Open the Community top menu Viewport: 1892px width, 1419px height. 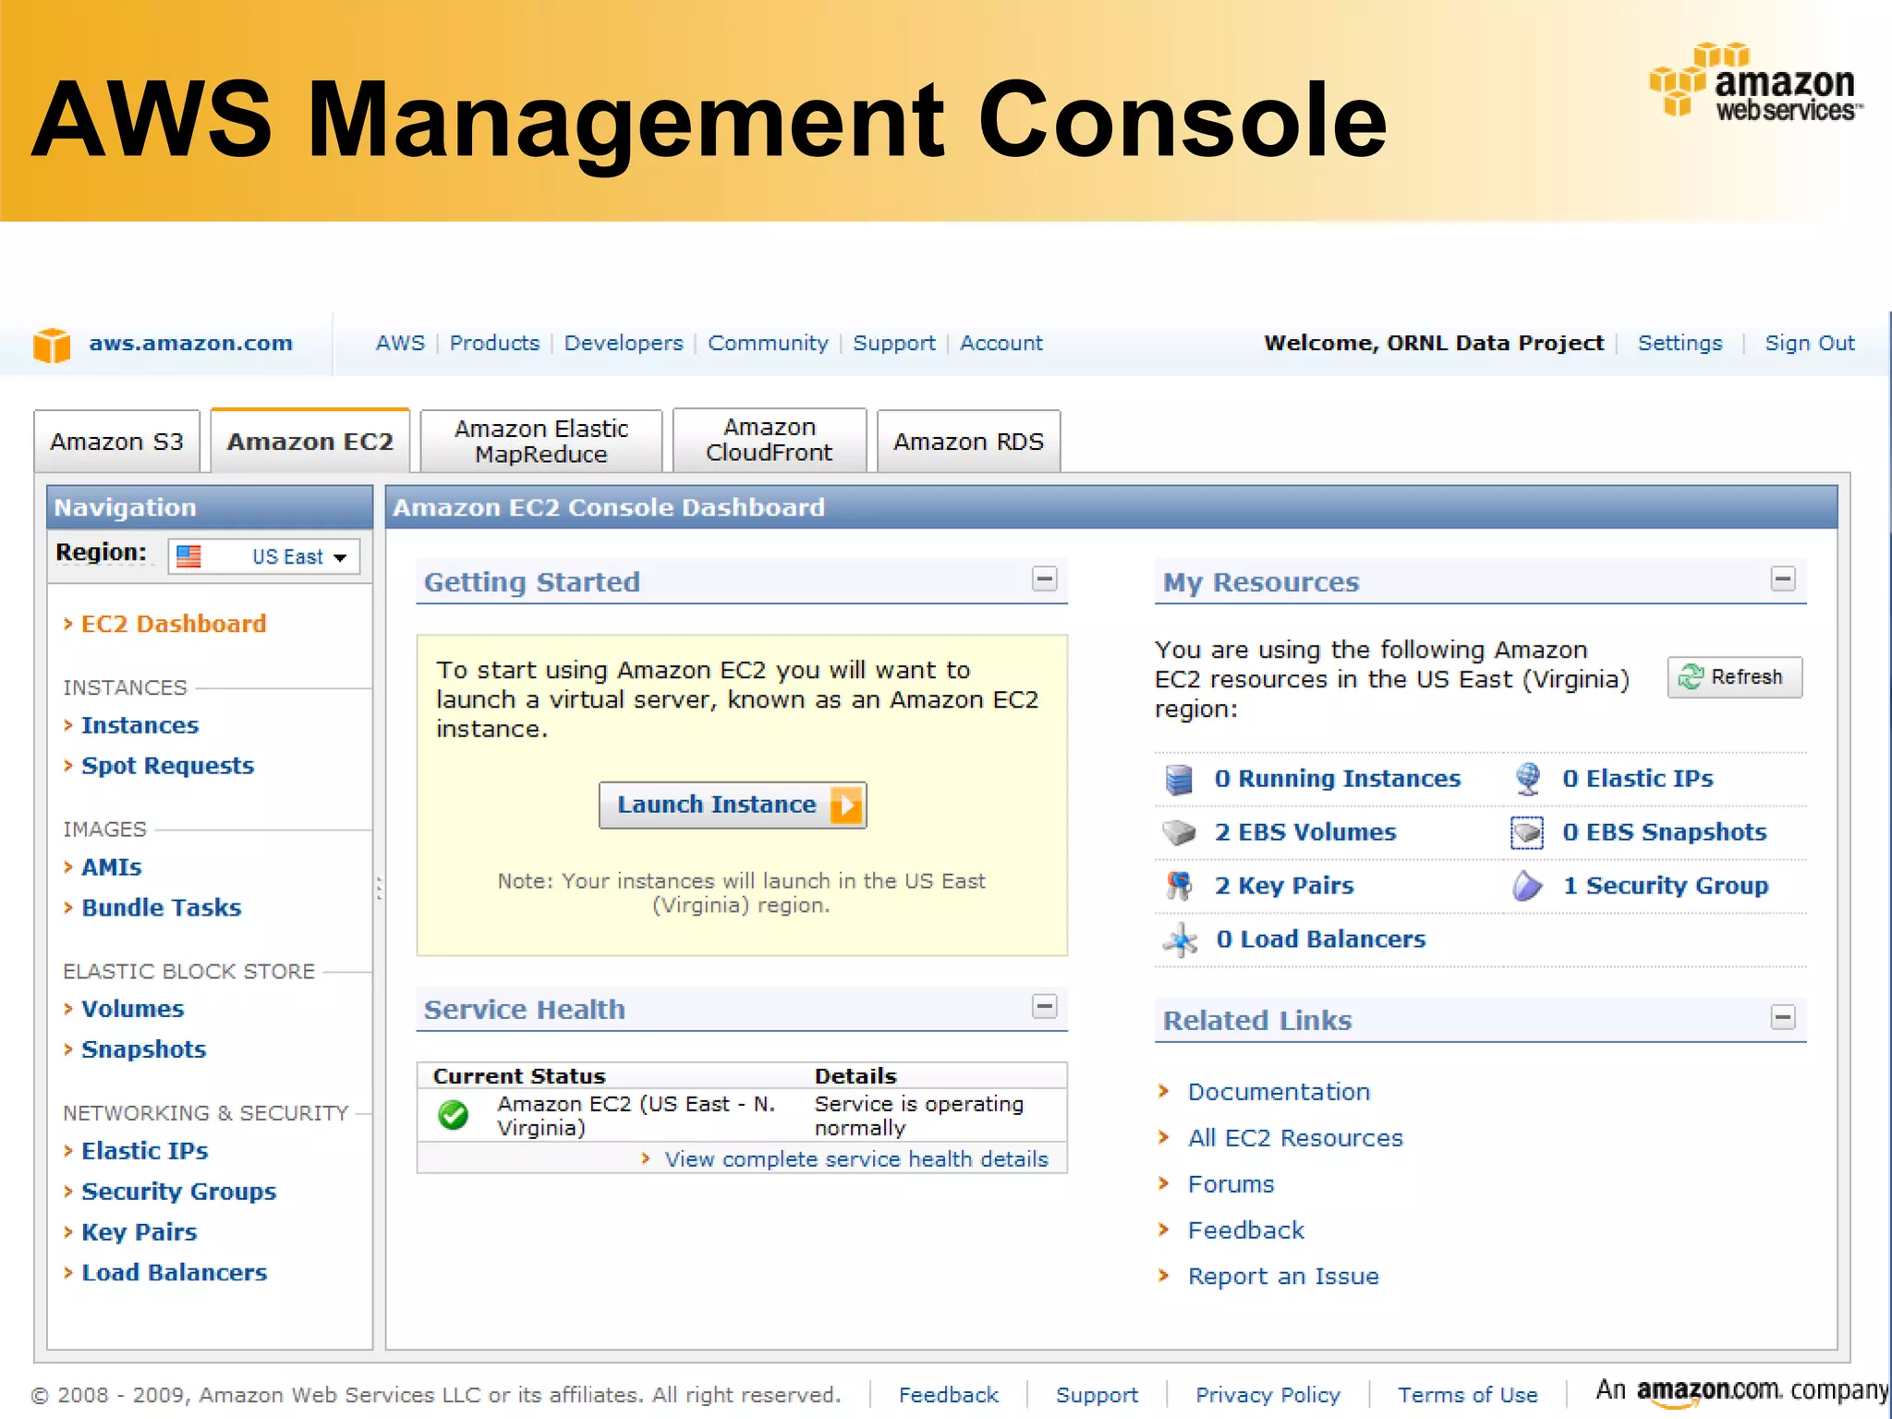click(x=768, y=343)
